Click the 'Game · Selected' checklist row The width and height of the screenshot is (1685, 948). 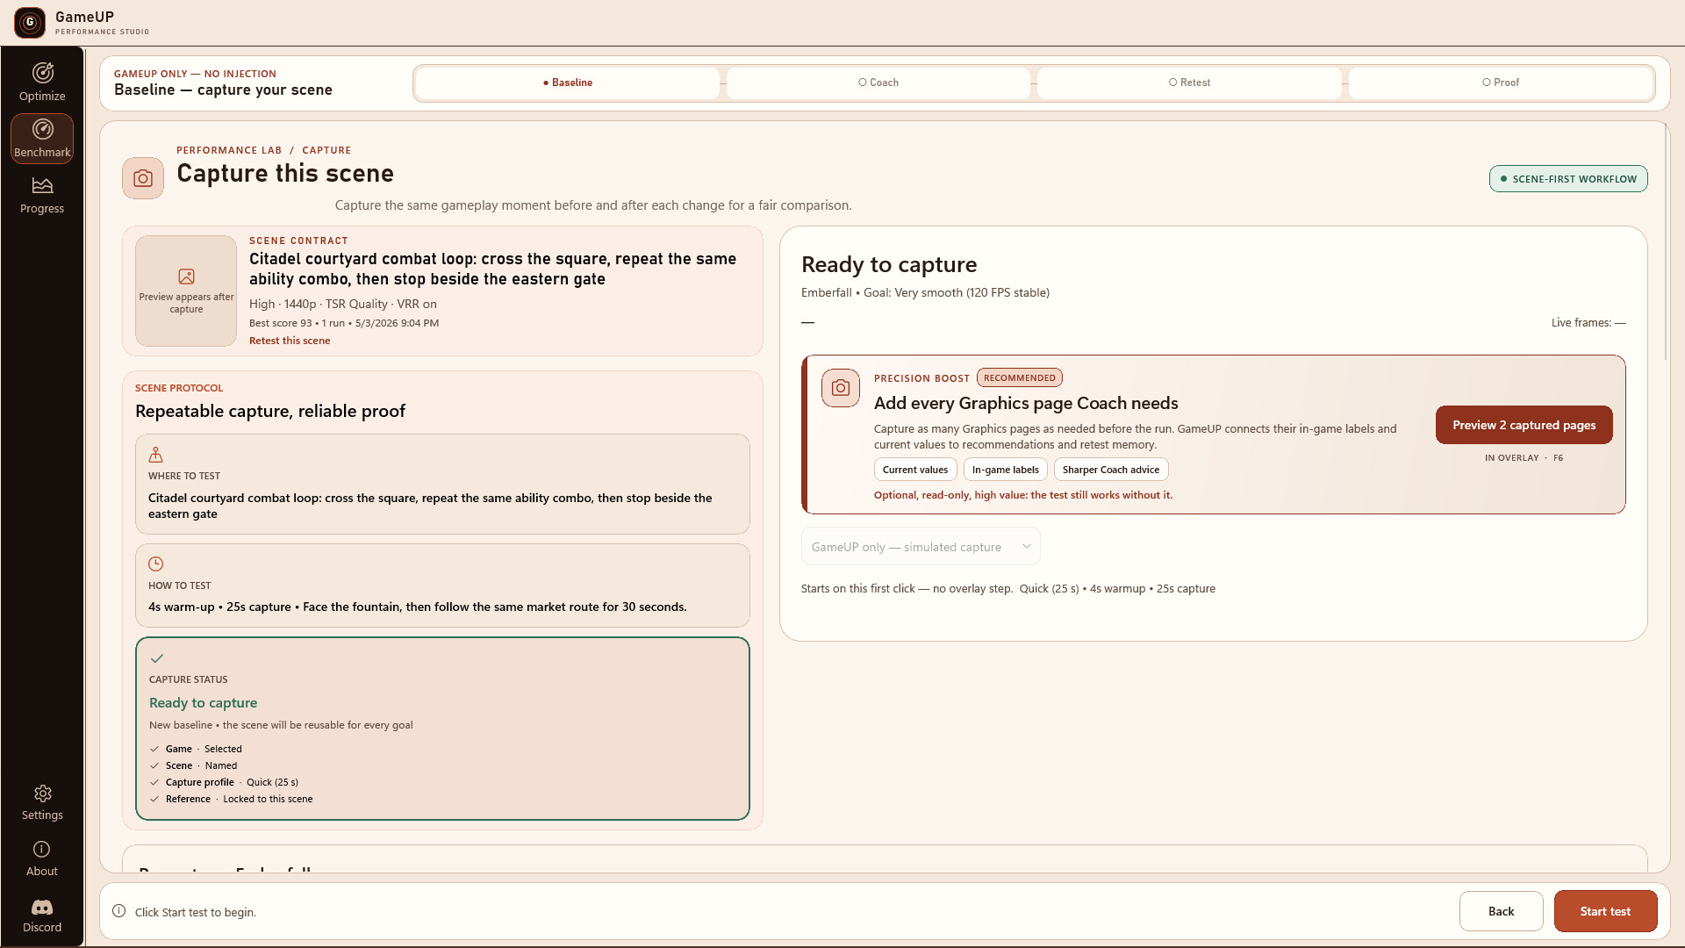coord(196,749)
